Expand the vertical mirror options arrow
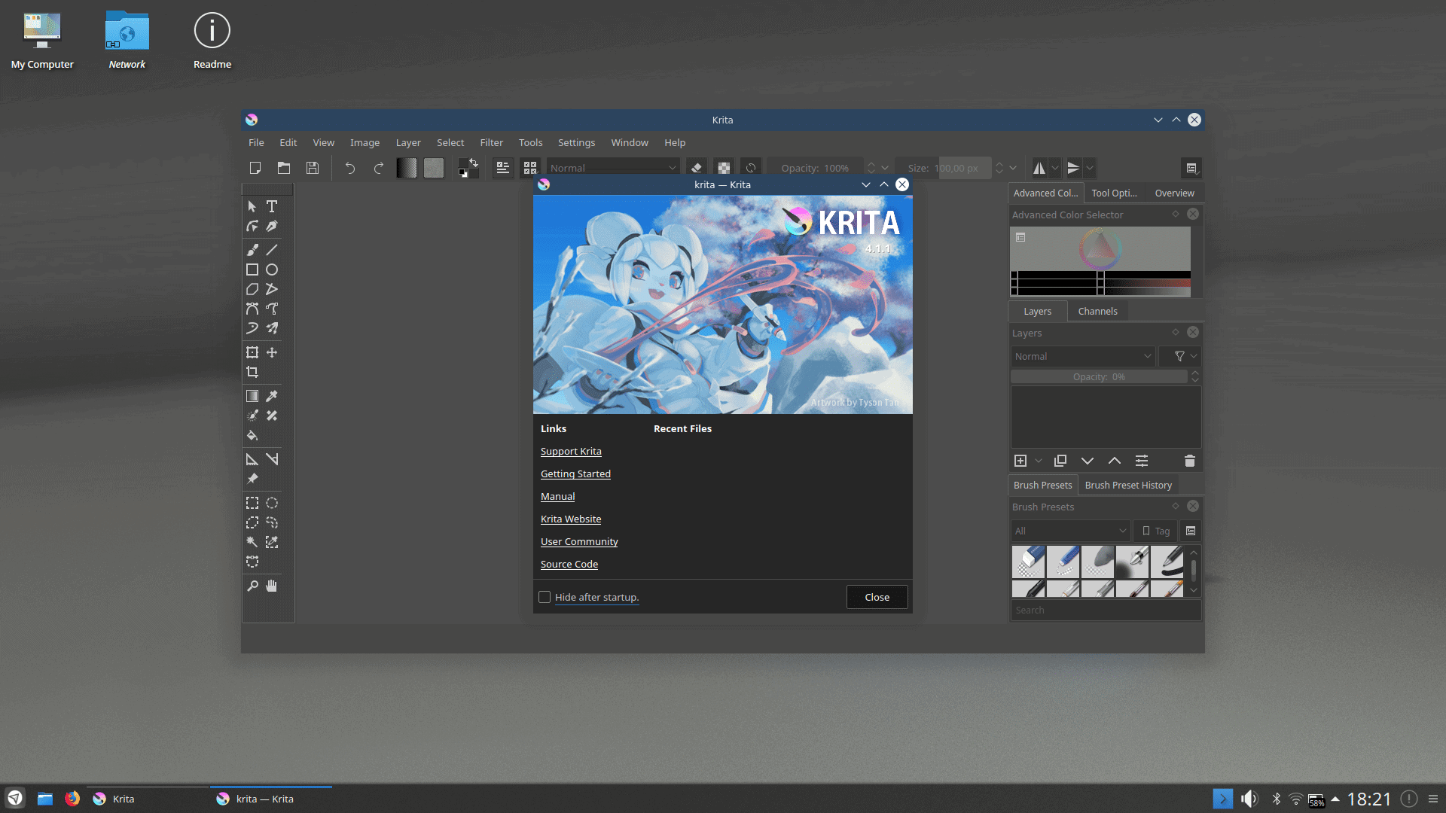The width and height of the screenshot is (1446, 813). (1090, 168)
